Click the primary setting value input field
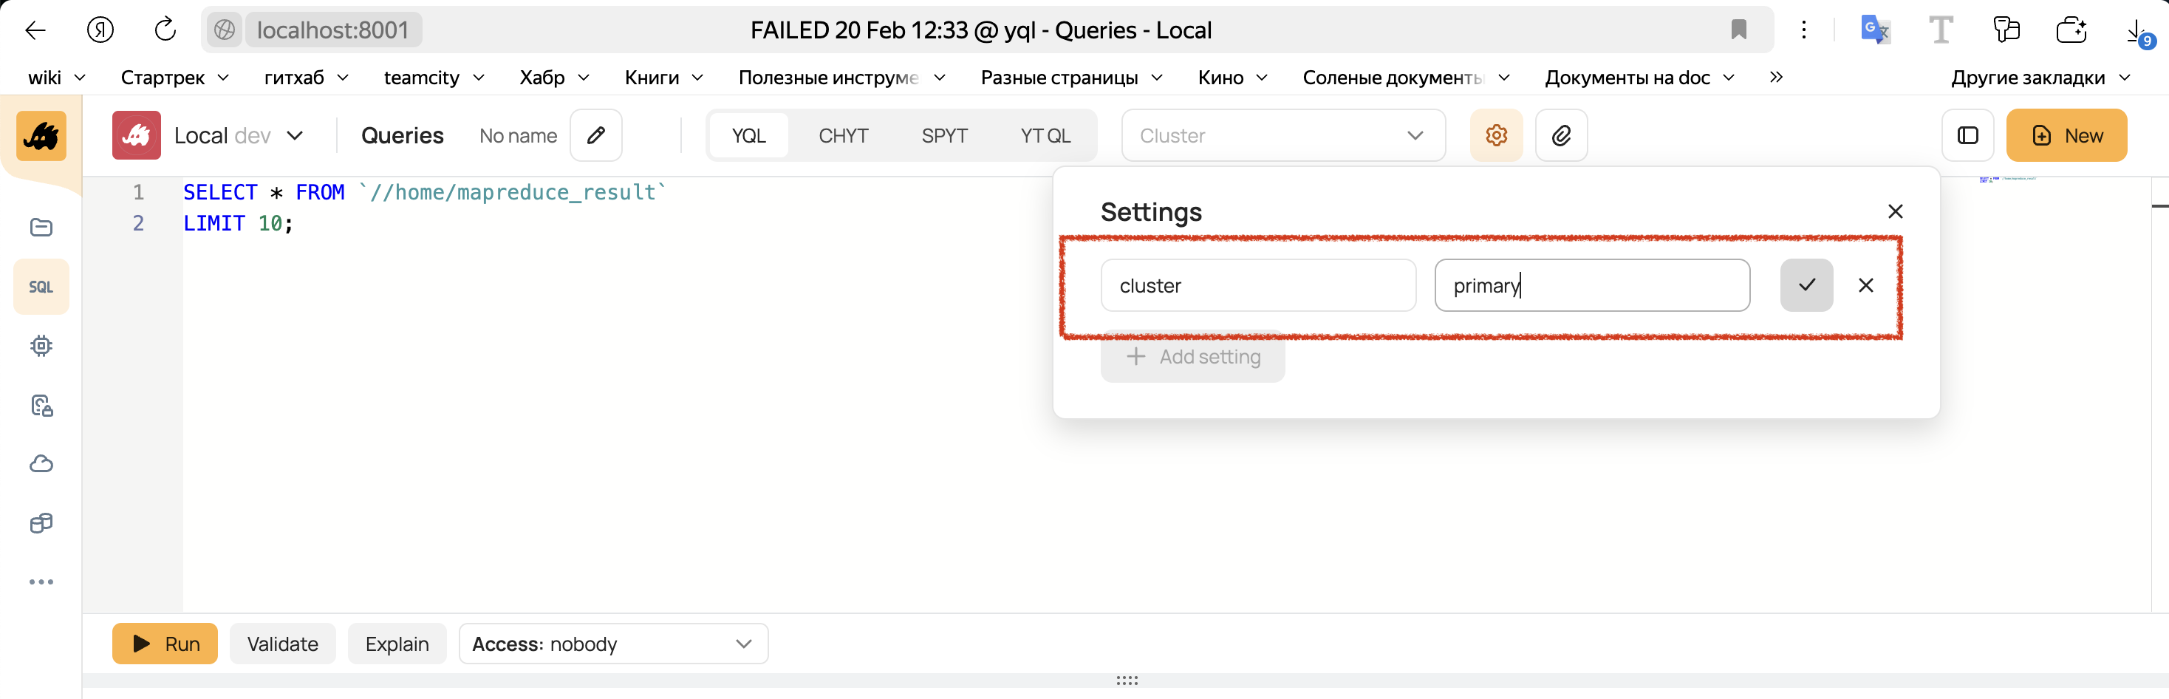This screenshot has width=2169, height=699. coord(1592,284)
